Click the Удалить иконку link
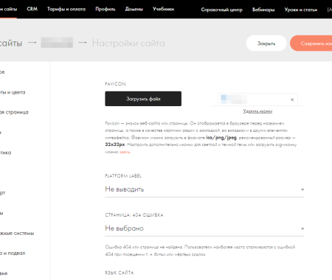 257,111
